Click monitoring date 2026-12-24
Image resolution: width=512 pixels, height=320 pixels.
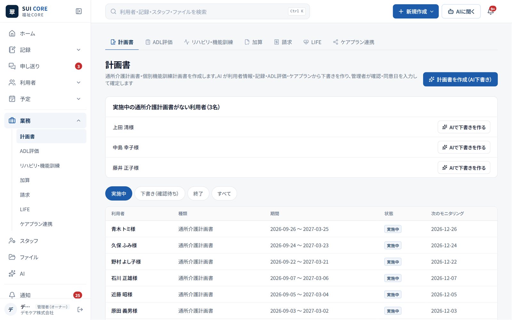pos(444,245)
